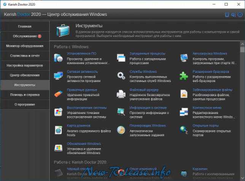
Task: Open the Службы Windows gears icon
Action: [121, 76]
